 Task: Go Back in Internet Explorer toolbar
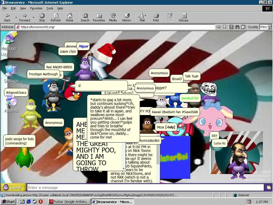(7, 17)
